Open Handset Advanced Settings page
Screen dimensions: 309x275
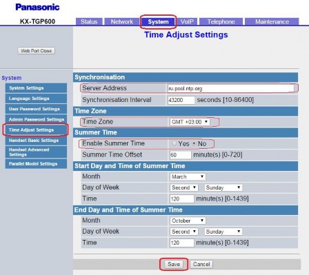click(36, 152)
